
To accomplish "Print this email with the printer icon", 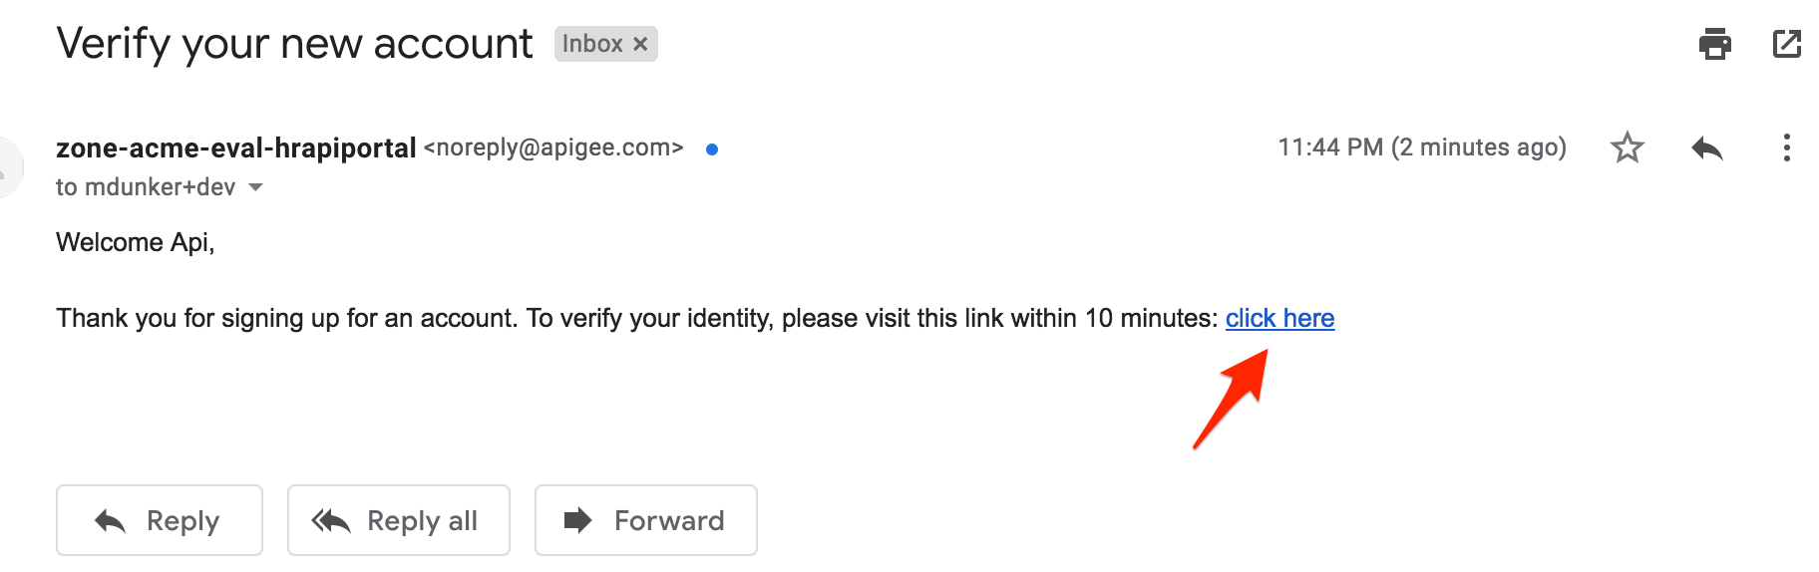I will click(1714, 44).
